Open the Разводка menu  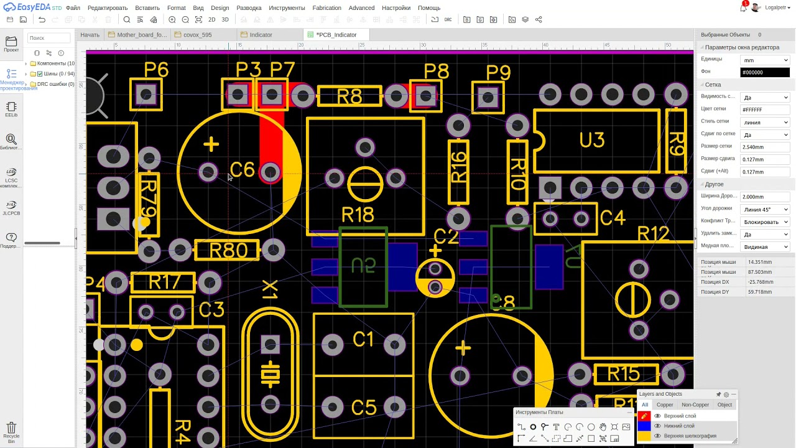249,8
